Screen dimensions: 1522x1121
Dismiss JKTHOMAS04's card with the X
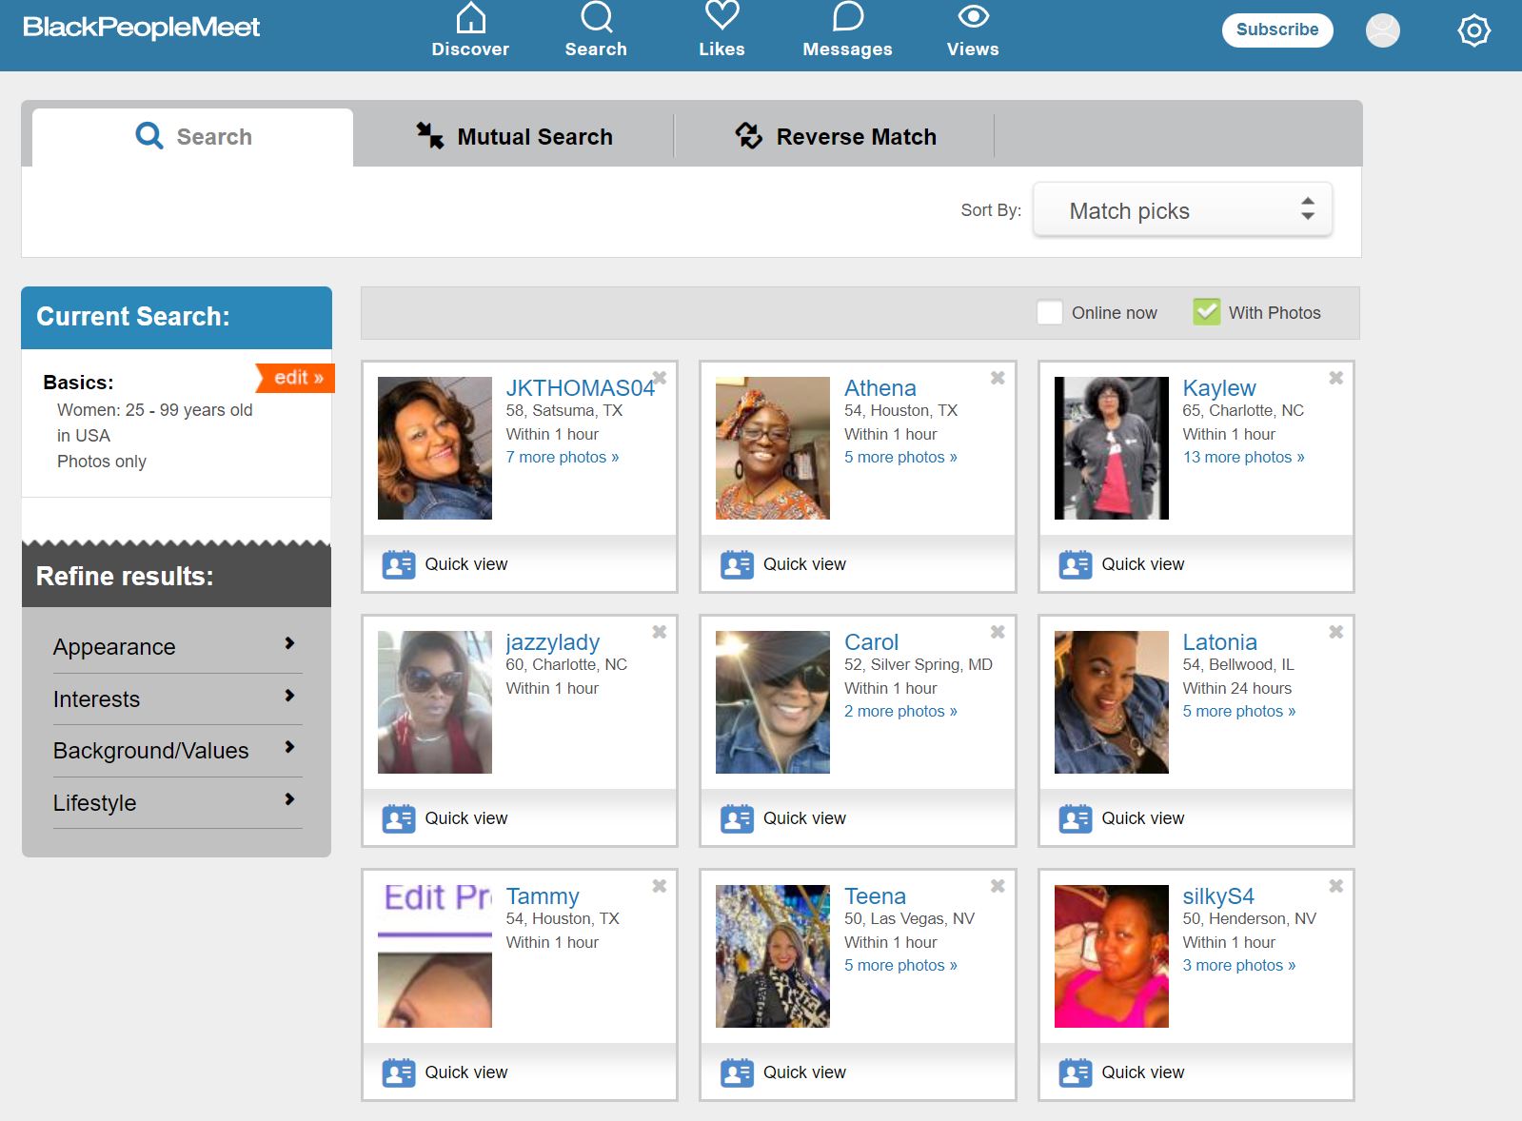(x=659, y=378)
